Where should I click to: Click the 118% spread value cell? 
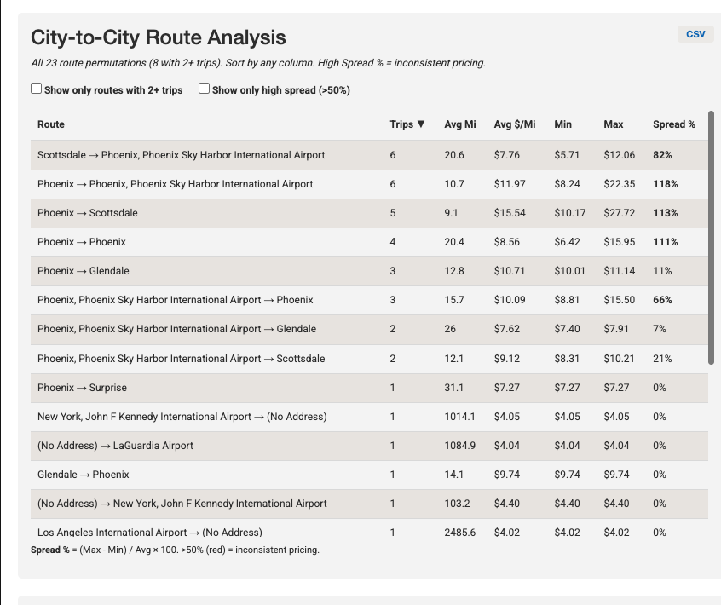665,184
